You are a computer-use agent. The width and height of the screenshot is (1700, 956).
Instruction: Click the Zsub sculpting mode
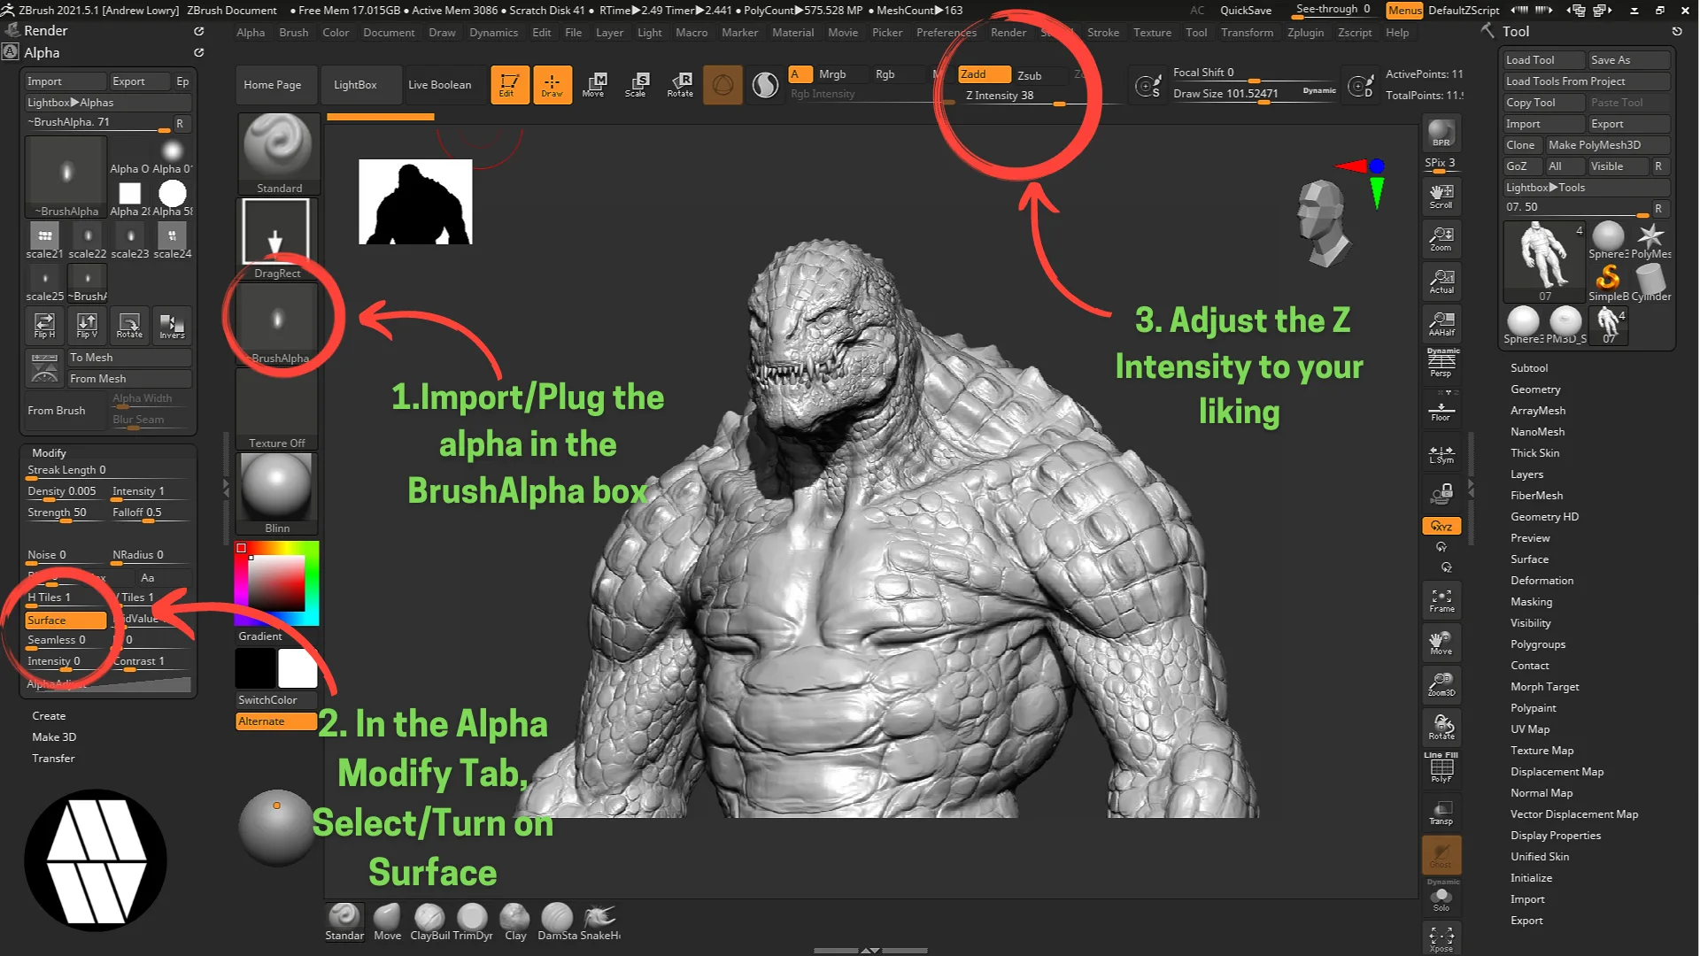pyautogui.click(x=1029, y=73)
